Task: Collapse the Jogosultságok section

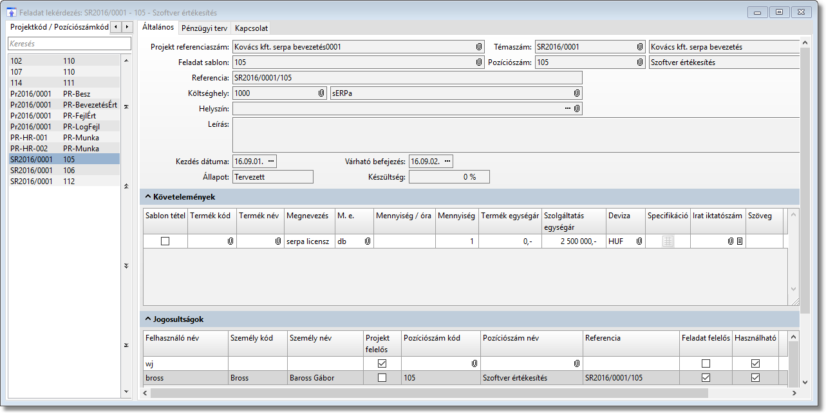Action: (x=148, y=319)
